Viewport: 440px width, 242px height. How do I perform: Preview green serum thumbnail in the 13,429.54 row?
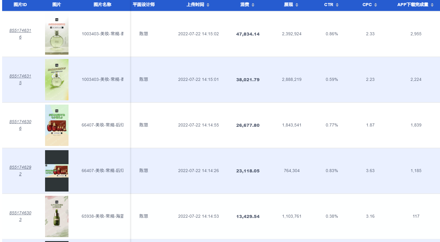[57, 216]
